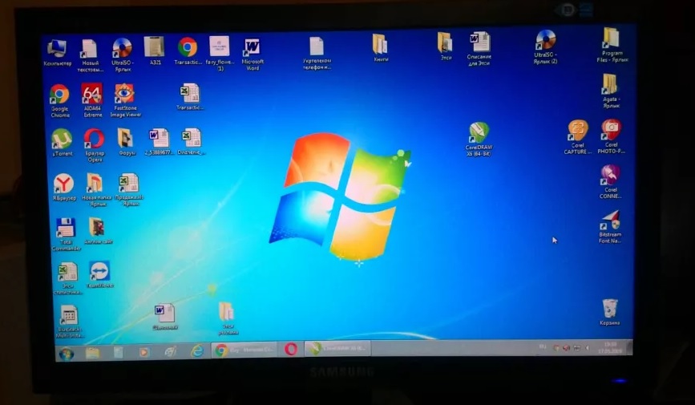Open the Windows Start menu
This screenshot has width=695, height=405.
point(67,354)
